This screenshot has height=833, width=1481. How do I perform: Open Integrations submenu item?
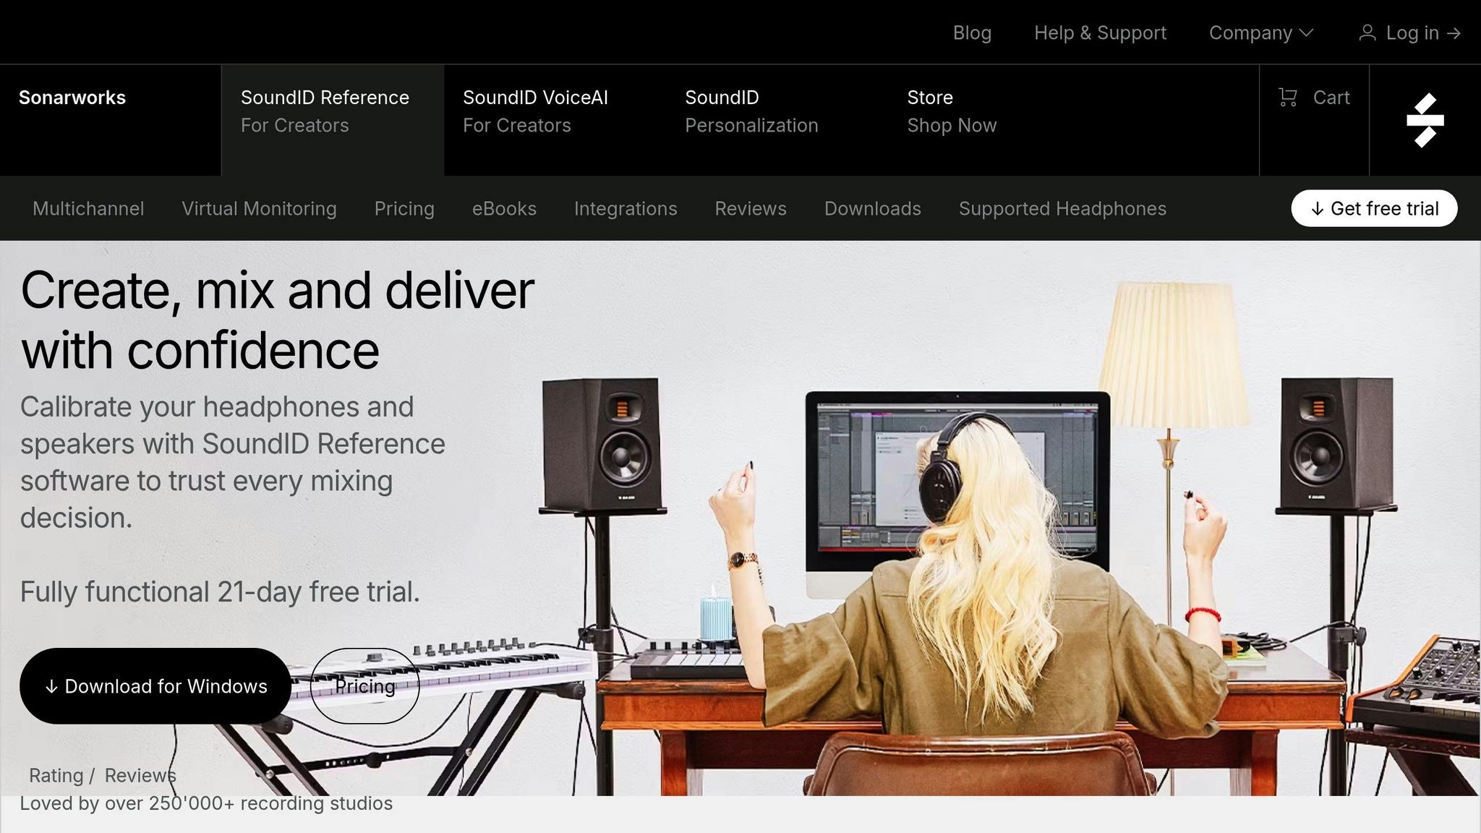pos(626,208)
